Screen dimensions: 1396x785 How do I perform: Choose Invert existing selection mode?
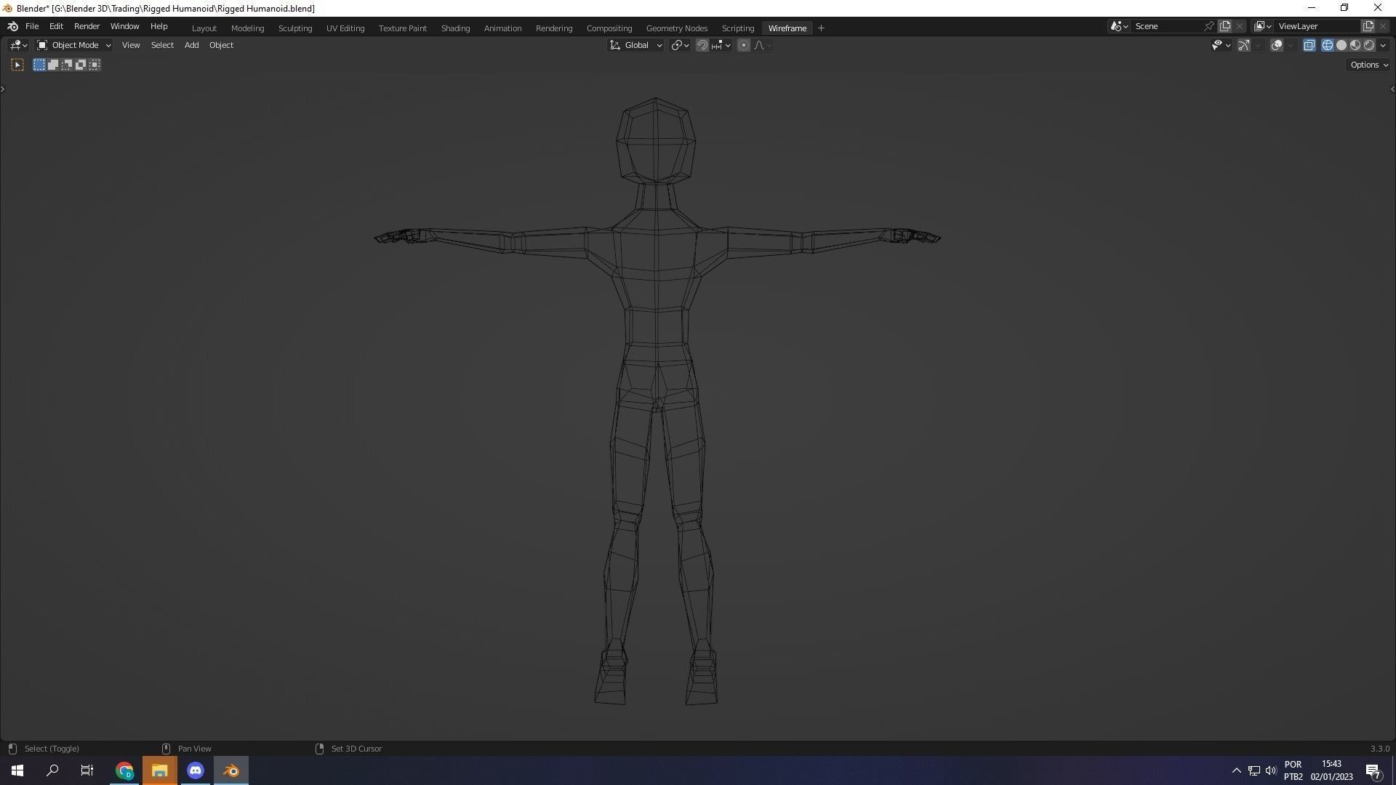(81, 65)
